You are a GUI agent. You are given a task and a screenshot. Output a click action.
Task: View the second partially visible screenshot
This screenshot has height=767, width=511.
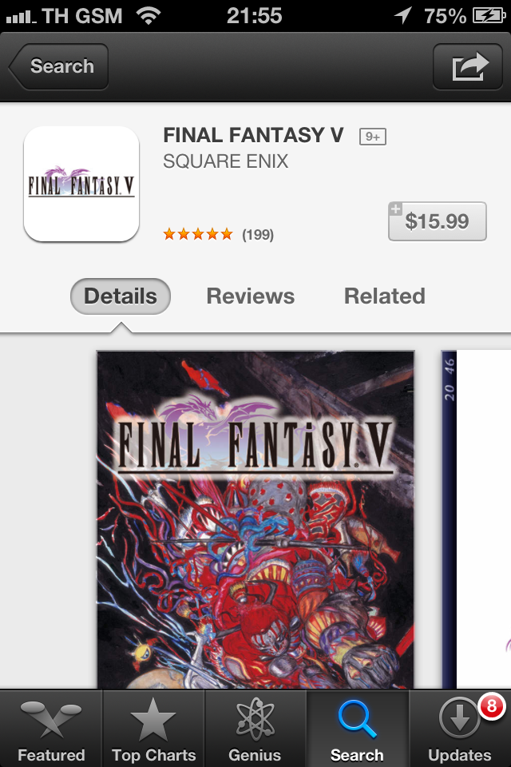(476, 519)
